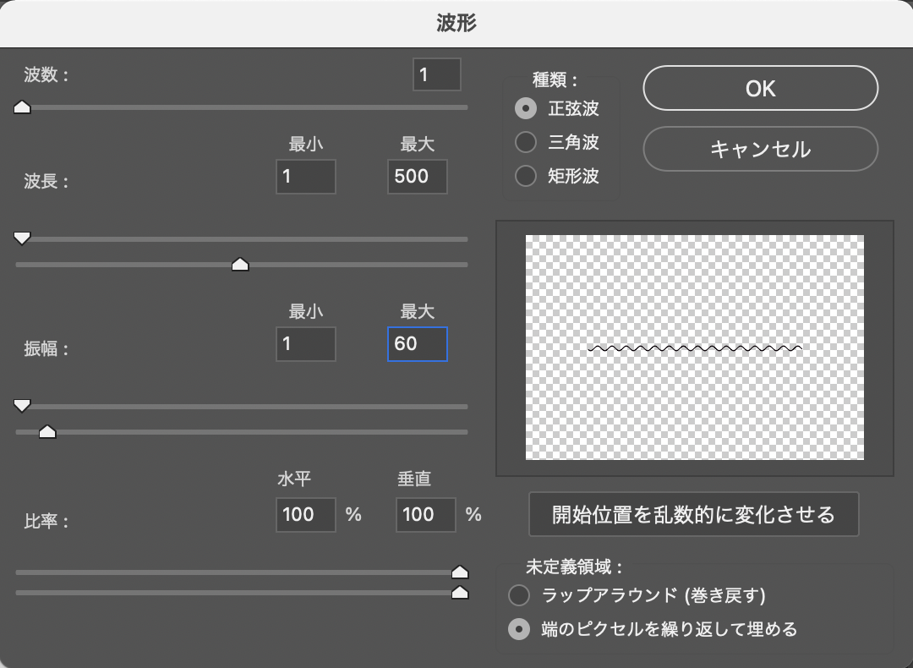The width and height of the screenshot is (913, 668).
Task: Click the 比率 horizontal slider handle
Action: pos(460,572)
